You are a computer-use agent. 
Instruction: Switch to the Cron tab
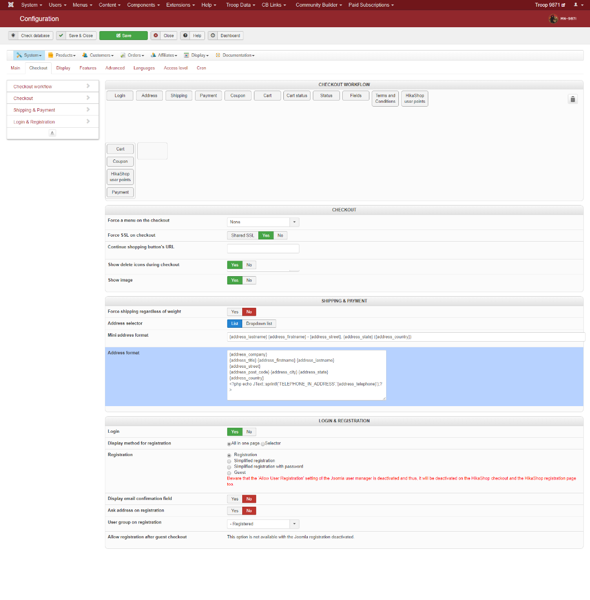tap(201, 68)
